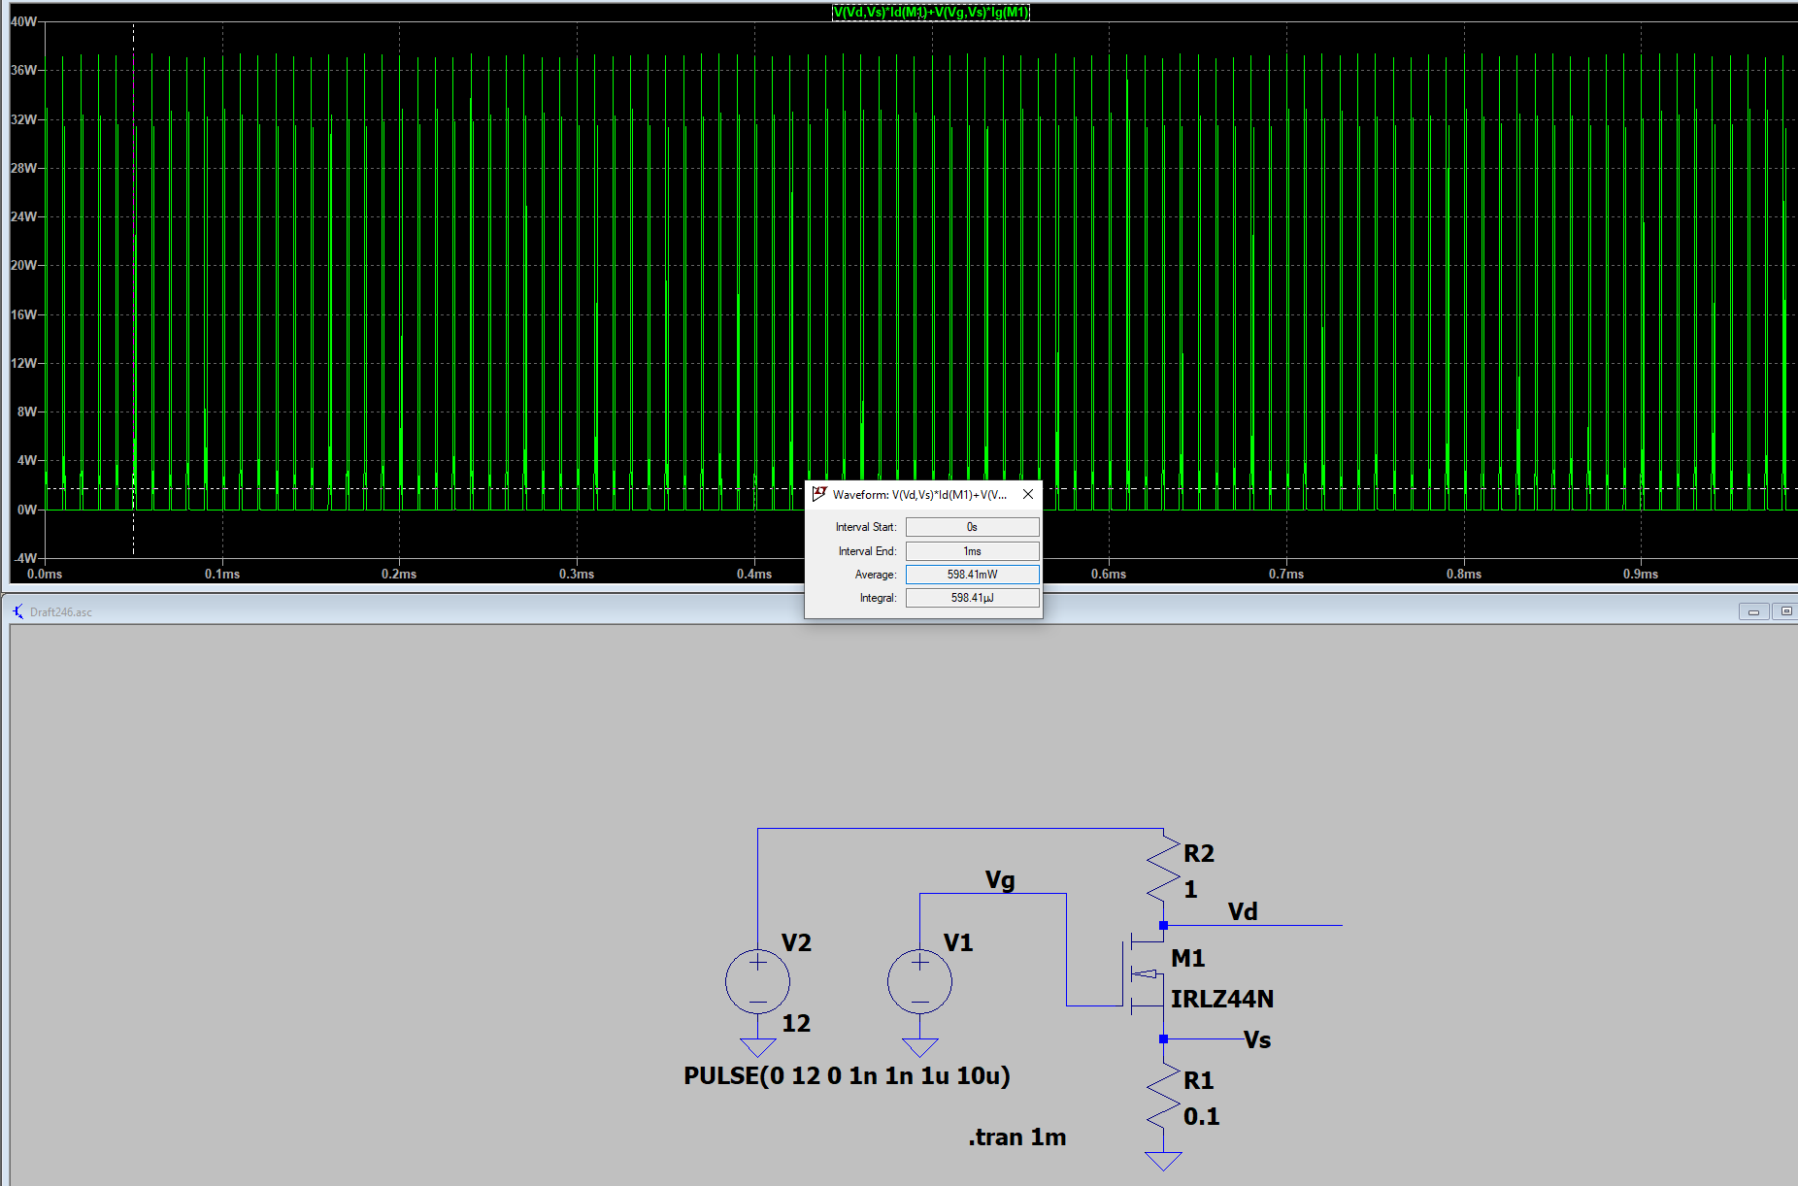This screenshot has width=1798, height=1186.
Task: Click the 0W label on vertical axis
Action: (x=27, y=510)
